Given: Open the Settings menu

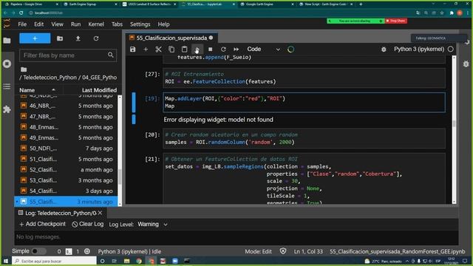Looking at the screenshot, I should [140, 24].
